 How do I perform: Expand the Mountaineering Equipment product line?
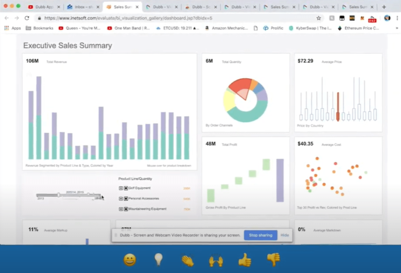121,209
